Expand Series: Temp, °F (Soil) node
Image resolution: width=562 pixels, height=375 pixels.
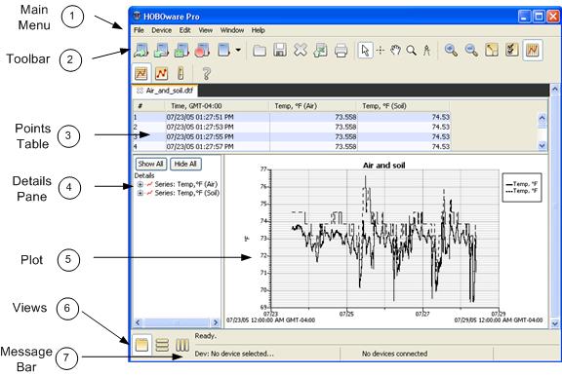coord(140,193)
